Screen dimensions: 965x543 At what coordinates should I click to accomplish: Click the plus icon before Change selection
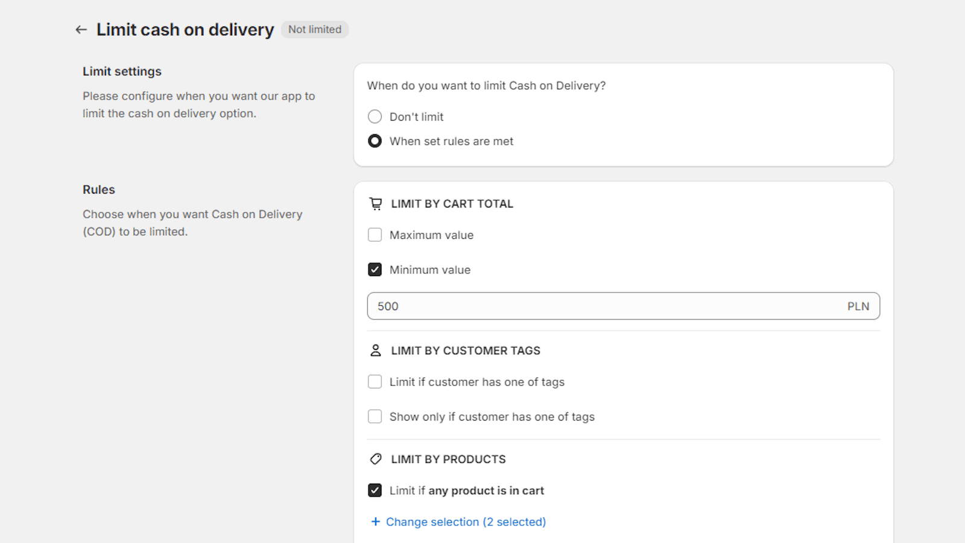pyautogui.click(x=375, y=522)
